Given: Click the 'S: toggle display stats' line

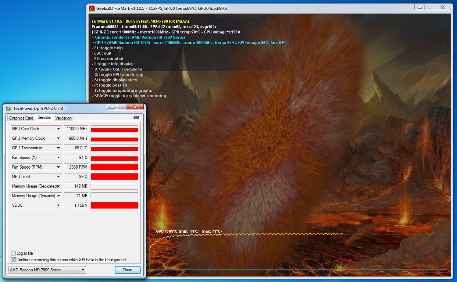Looking at the screenshot, I should click(114, 80).
